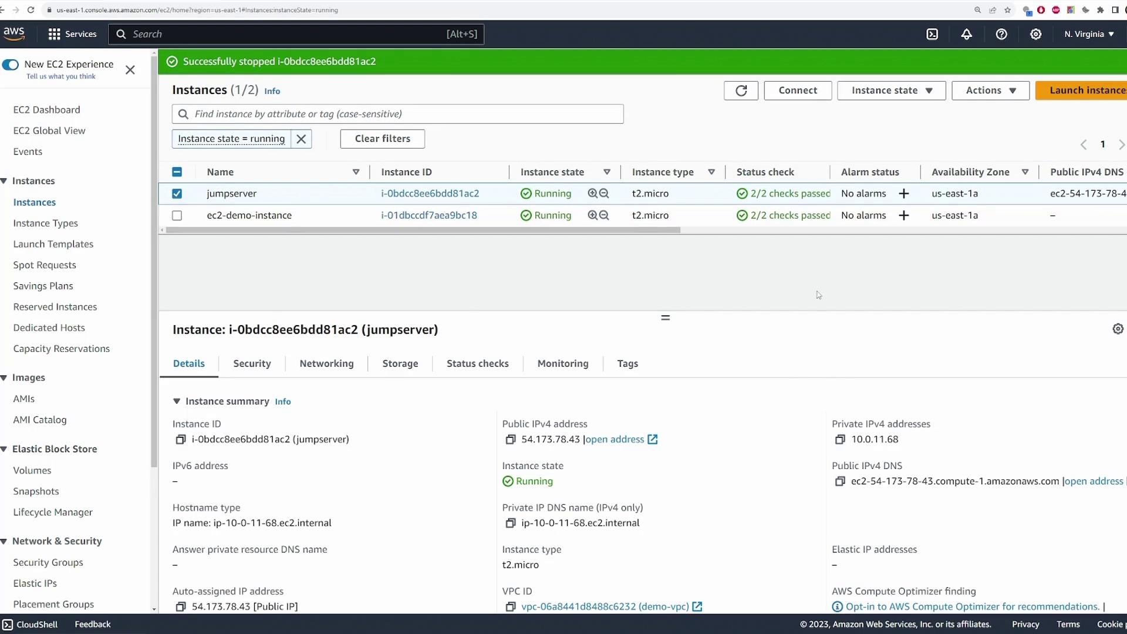Uncheck the jumpserver instance checkbox
This screenshot has height=634, width=1127.
[x=177, y=194]
